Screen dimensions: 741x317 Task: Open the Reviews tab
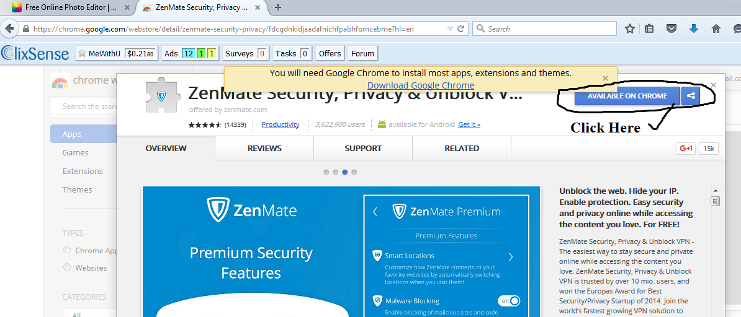(x=264, y=149)
